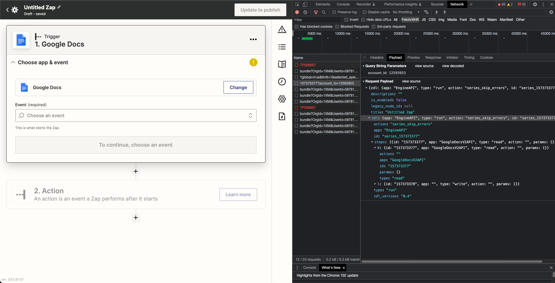
Task: Open the Preview tab of request
Action: coord(413,58)
